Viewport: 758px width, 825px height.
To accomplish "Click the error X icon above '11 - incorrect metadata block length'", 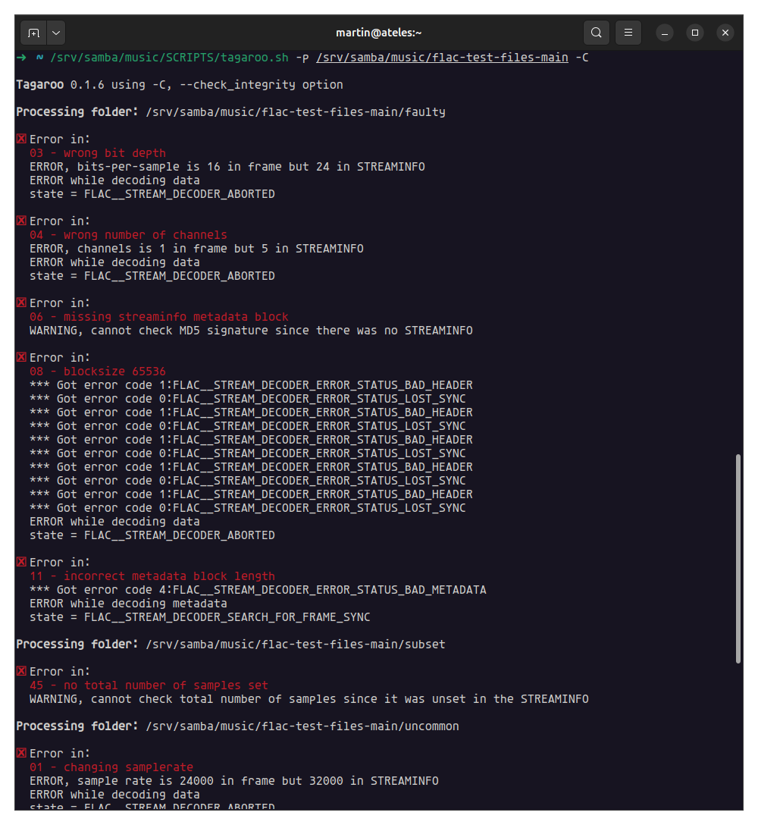I will point(21,562).
